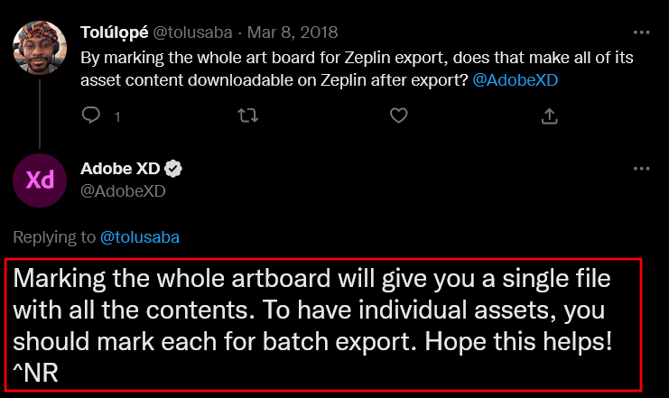
Task: Click the reply icon under Tolúlopé's tweet
Action: [x=91, y=116]
